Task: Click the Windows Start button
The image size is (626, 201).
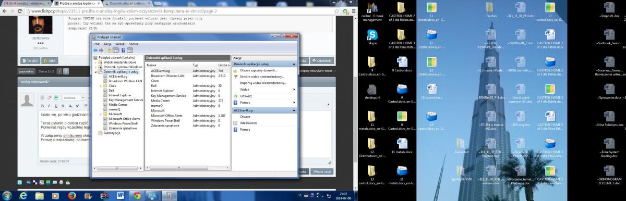Action: point(7,195)
